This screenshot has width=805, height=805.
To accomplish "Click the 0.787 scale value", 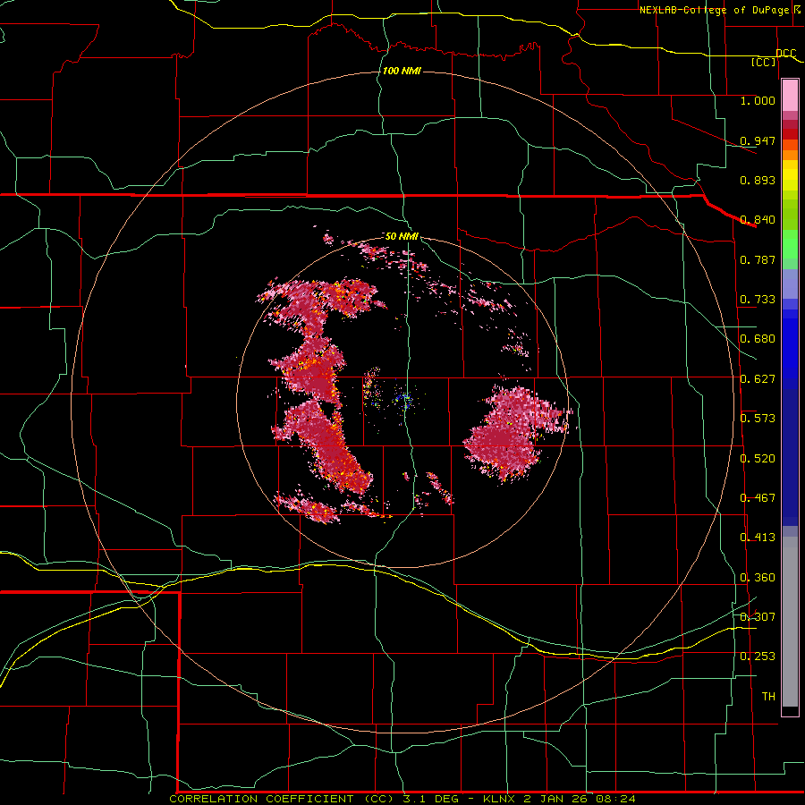I will [758, 259].
